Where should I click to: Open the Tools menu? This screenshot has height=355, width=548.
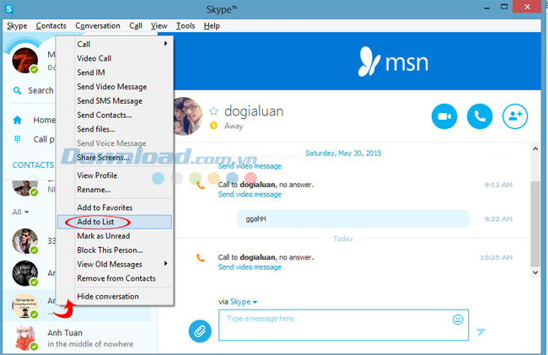[185, 26]
